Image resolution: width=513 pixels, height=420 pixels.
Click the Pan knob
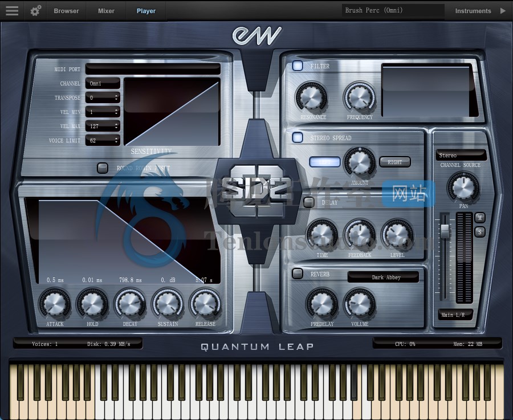pyautogui.click(x=463, y=187)
